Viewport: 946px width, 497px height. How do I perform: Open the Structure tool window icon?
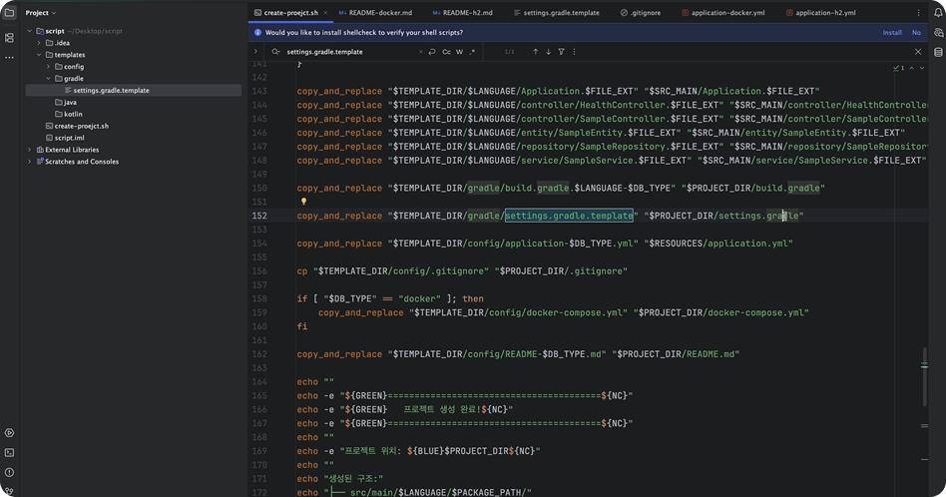pos(10,37)
